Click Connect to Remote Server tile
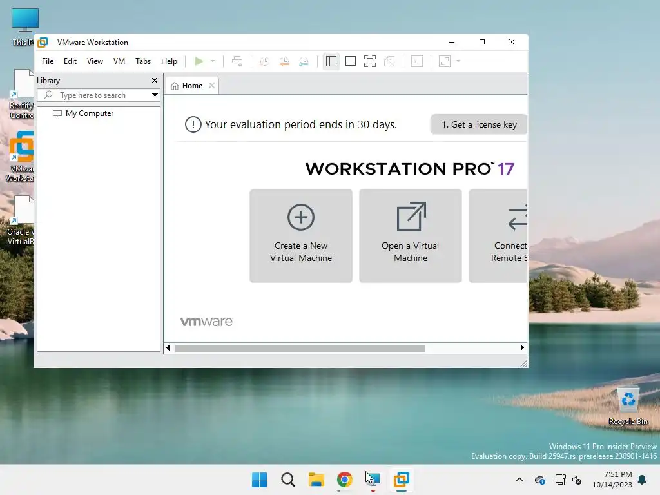The height and width of the screenshot is (495, 660). (498, 236)
